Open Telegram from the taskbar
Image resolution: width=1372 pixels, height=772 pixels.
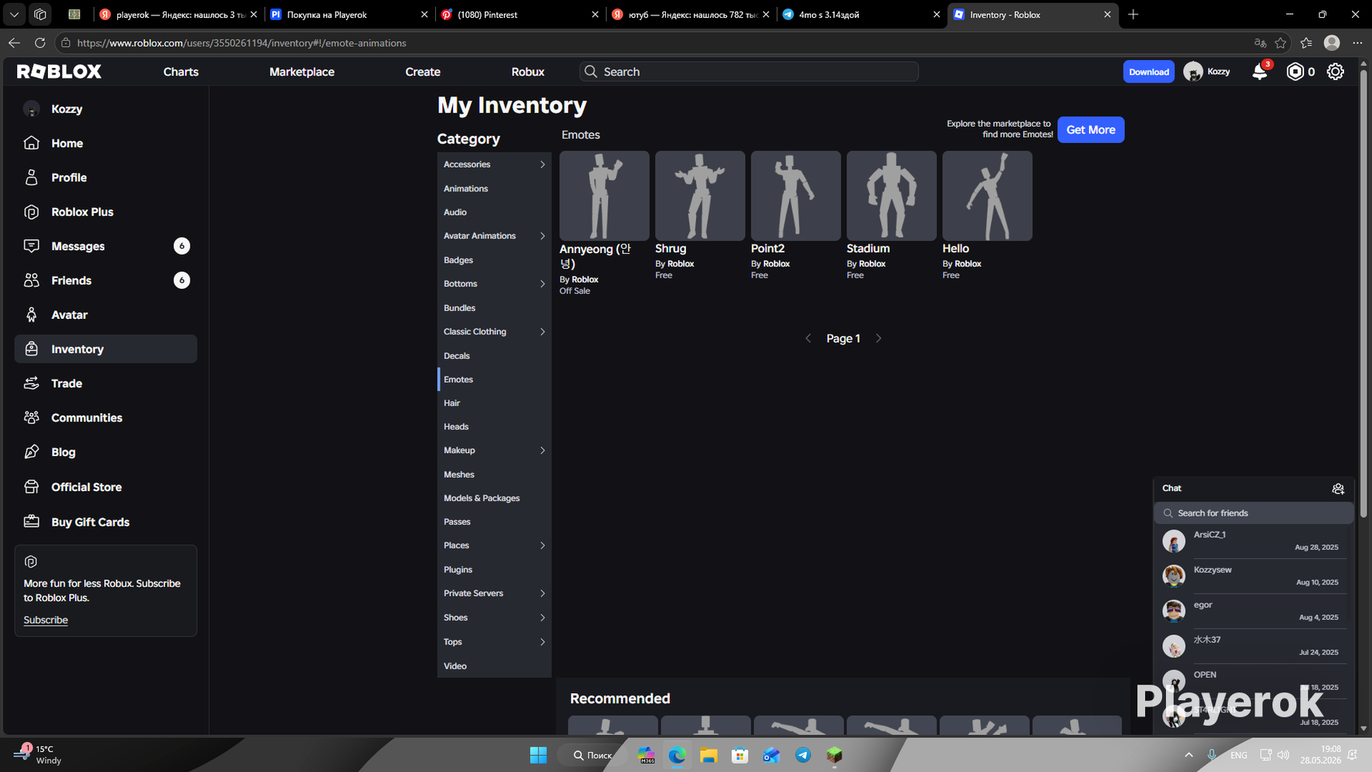point(803,755)
